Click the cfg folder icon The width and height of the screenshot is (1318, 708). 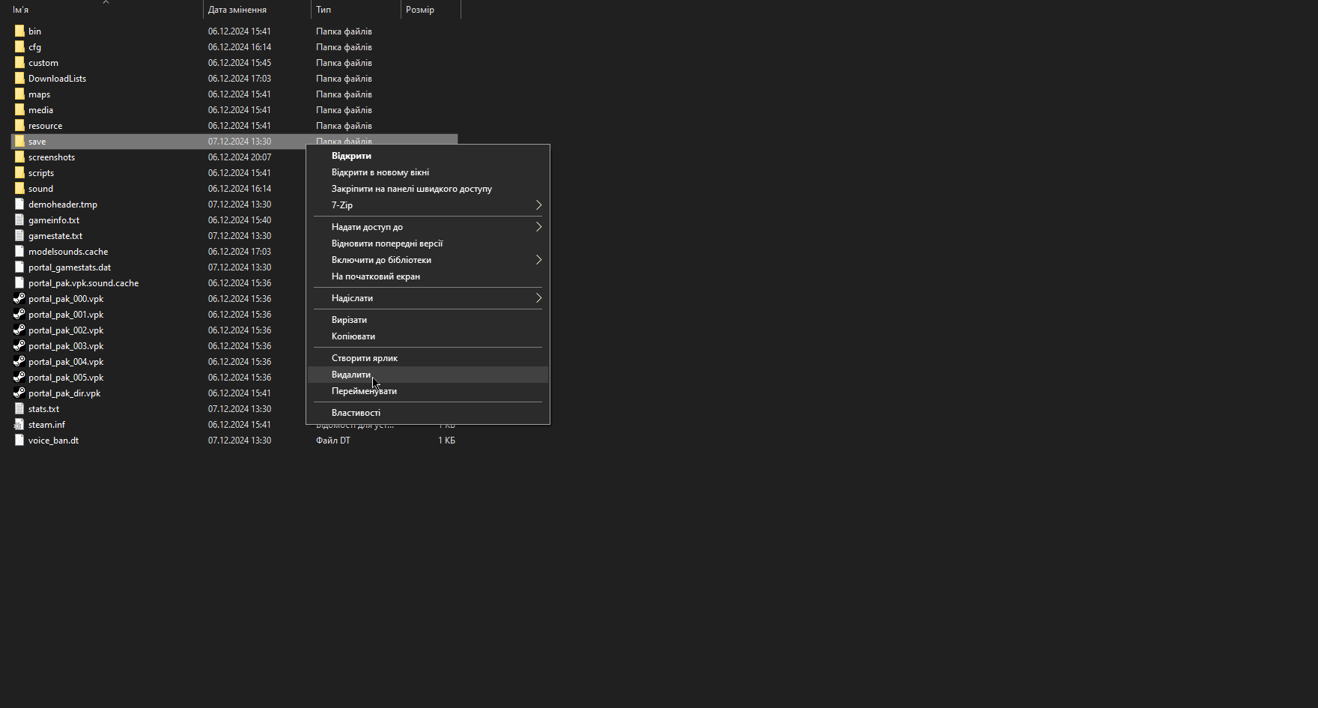(x=19, y=47)
